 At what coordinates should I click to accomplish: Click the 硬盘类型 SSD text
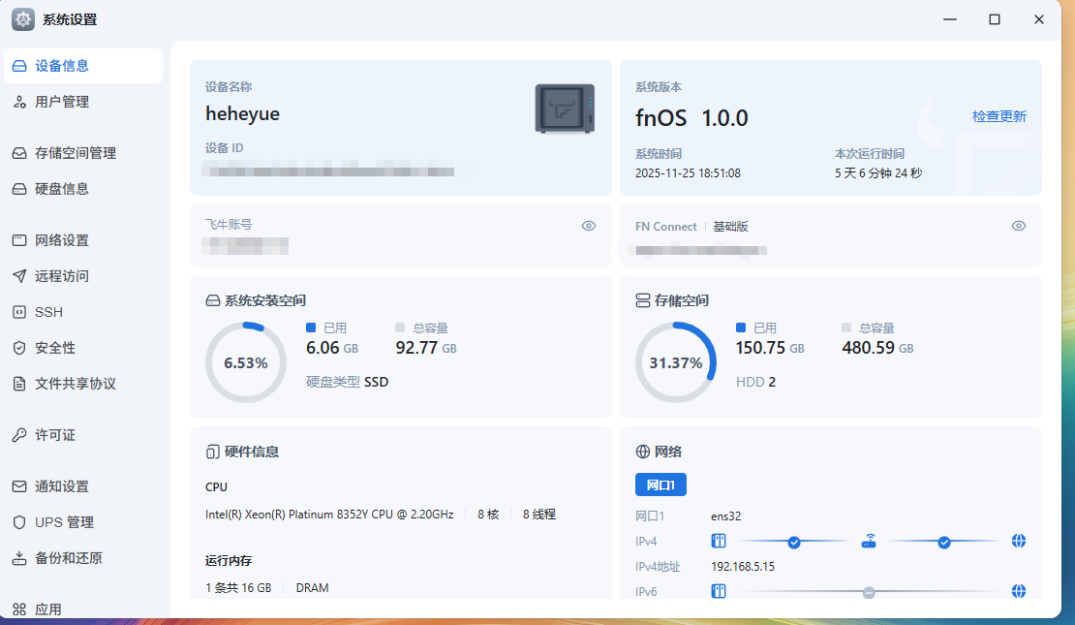[347, 382]
